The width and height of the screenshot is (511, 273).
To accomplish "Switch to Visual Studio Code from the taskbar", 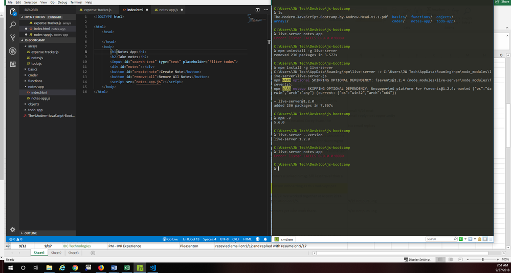I will pyautogui.click(x=153, y=268).
